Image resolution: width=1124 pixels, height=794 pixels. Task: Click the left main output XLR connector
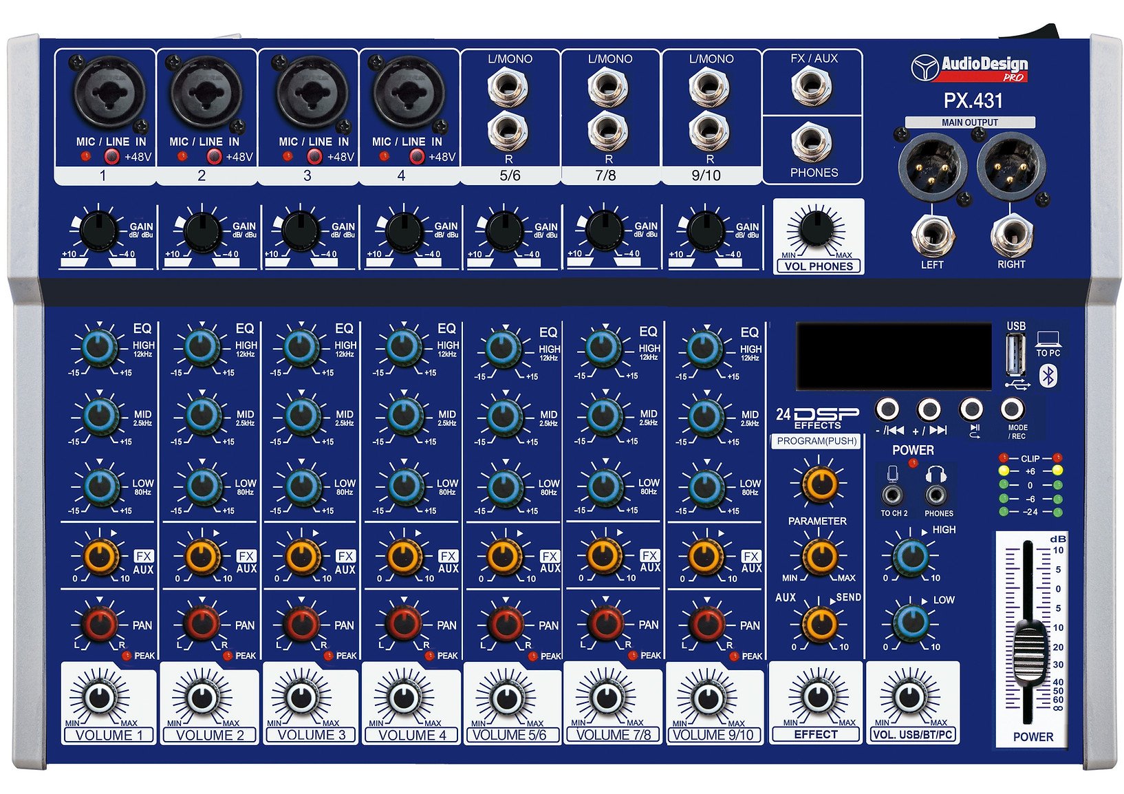pos(932,167)
